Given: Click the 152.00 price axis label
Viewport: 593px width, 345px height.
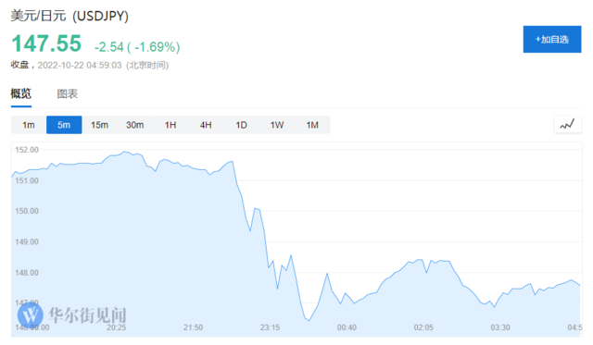Looking at the screenshot, I should (x=27, y=150).
